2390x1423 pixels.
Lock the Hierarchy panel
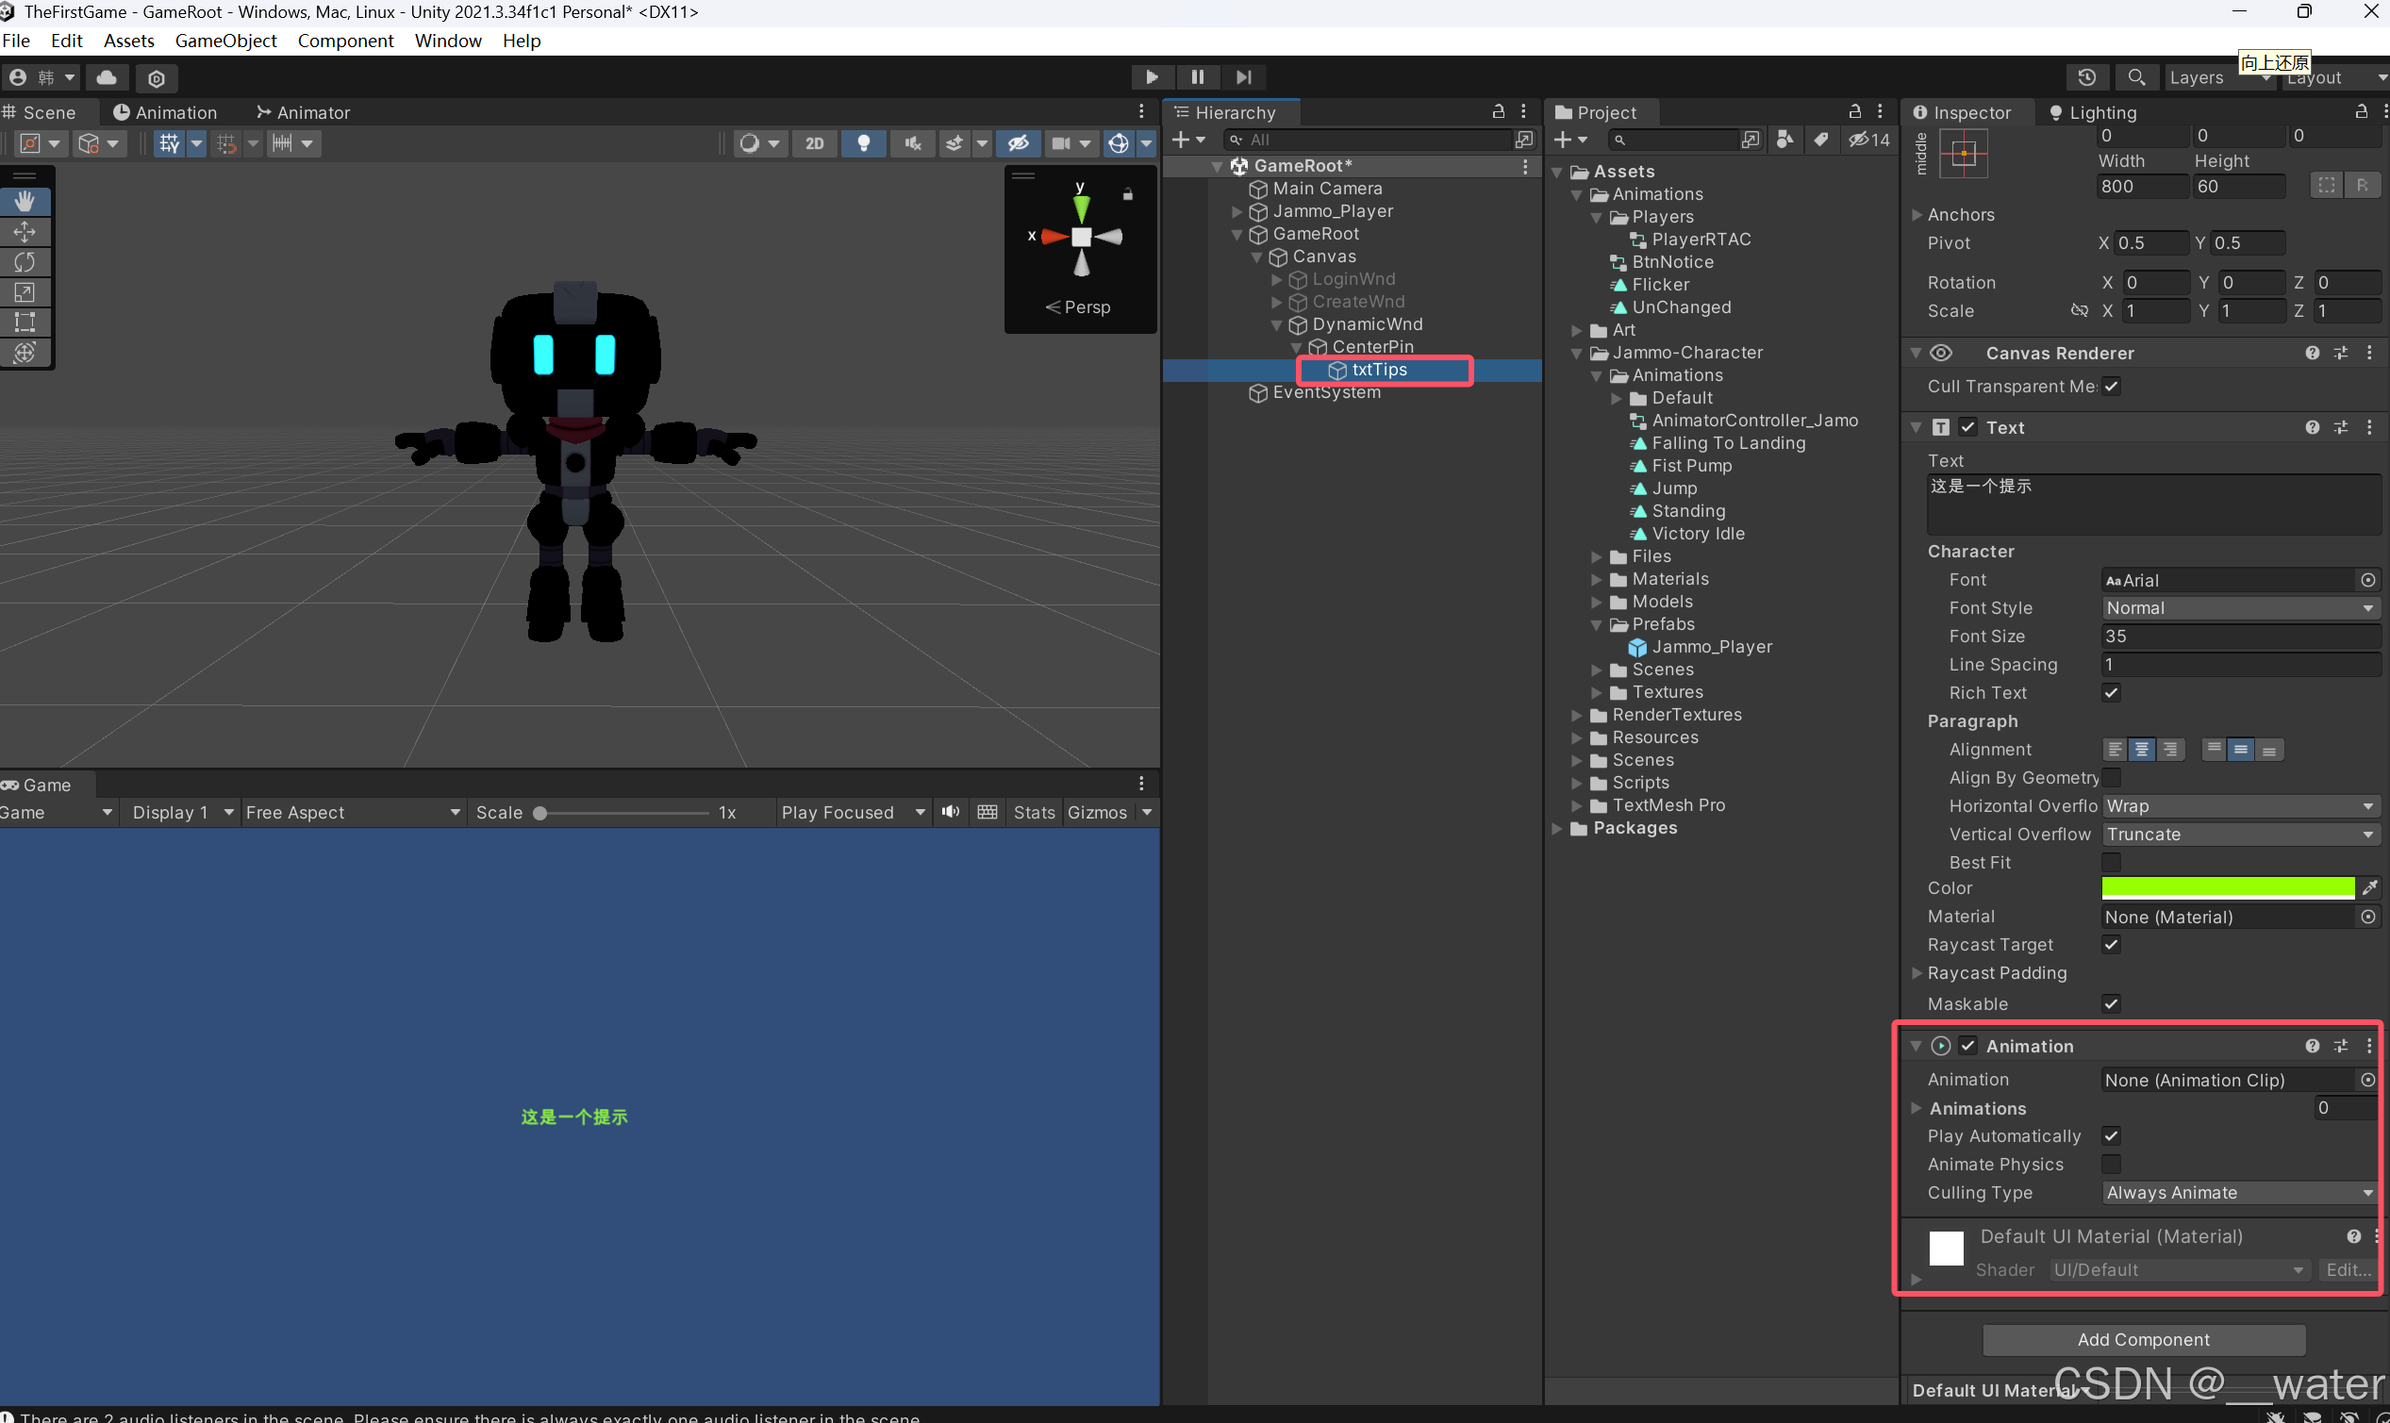[1498, 112]
